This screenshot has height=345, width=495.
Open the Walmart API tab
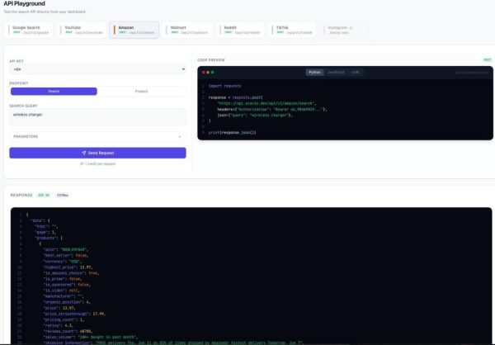coord(187,30)
